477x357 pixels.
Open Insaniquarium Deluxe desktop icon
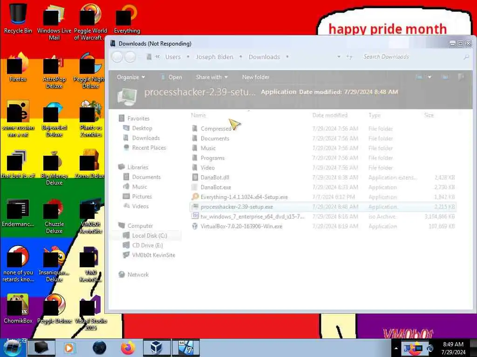tap(54, 264)
